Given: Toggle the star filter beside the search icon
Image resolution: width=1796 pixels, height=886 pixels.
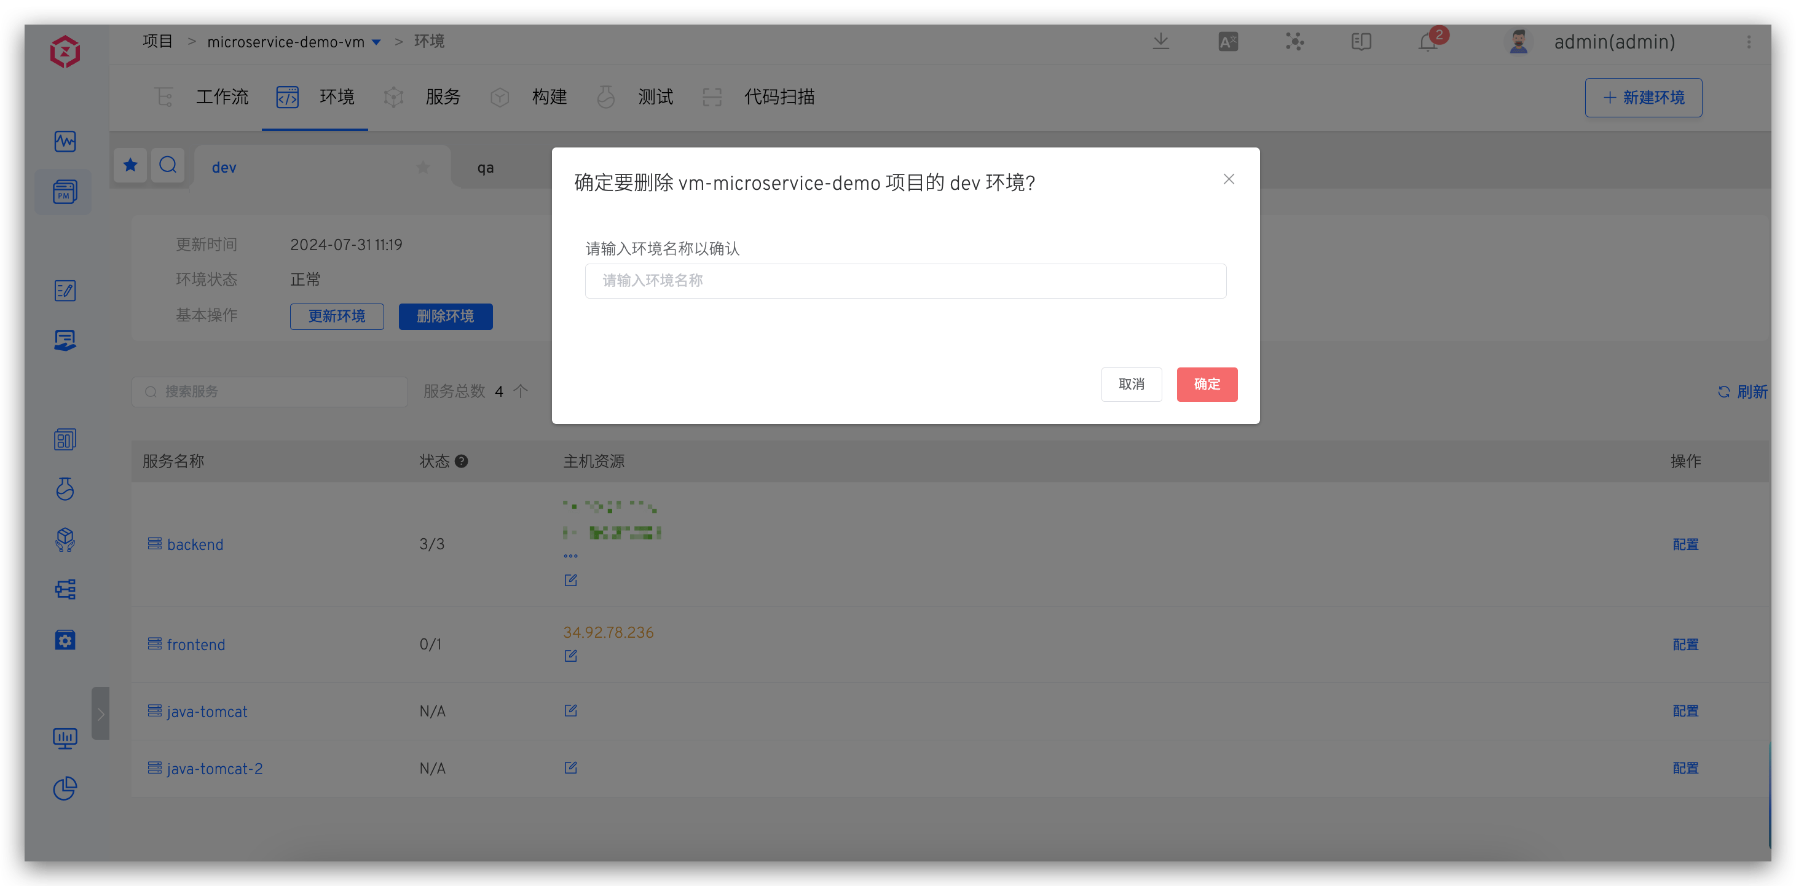Looking at the screenshot, I should click(130, 165).
